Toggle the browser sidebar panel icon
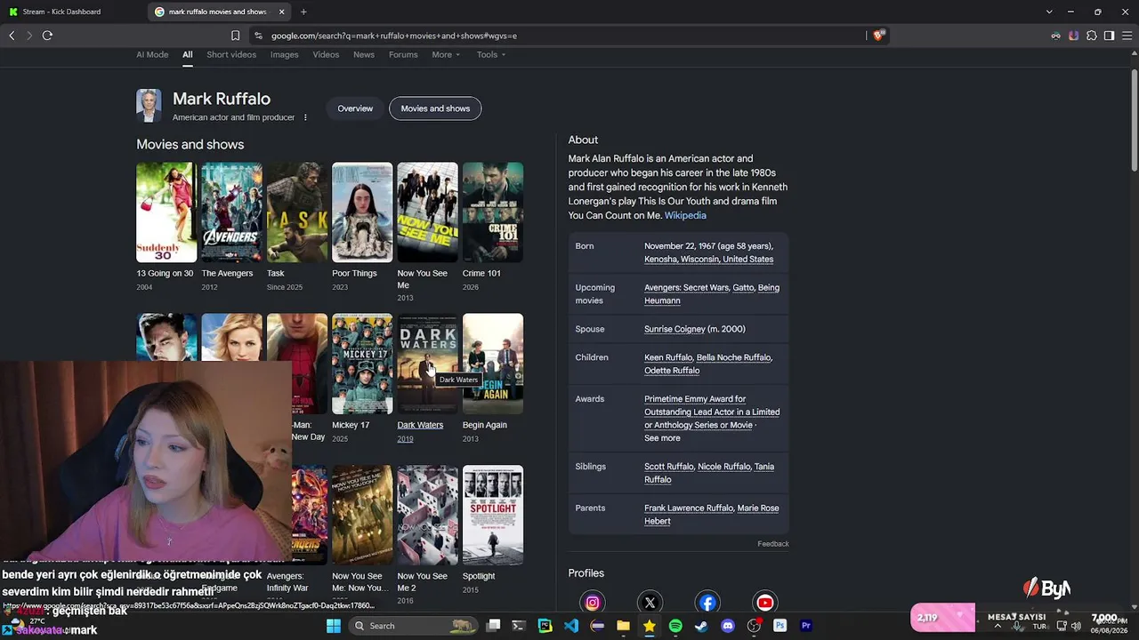 point(1109,36)
